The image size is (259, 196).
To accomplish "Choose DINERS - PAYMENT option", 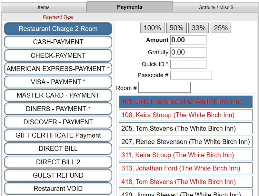I will coord(58,108).
